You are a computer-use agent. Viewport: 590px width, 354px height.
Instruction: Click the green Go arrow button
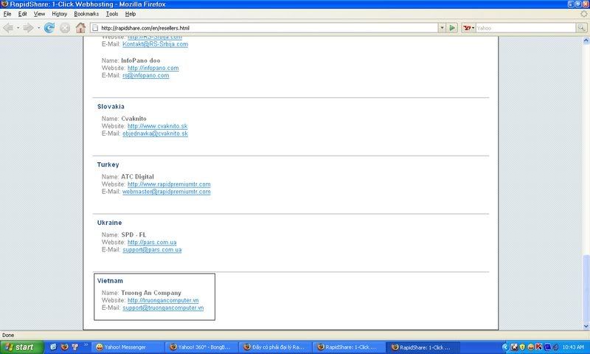click(452, 28)
